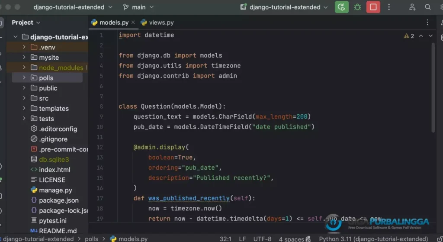Image resolution: width=443 pixels, height=242 pixels.
Task: Jump to previous highlighted problem
Action: (421, 36)
